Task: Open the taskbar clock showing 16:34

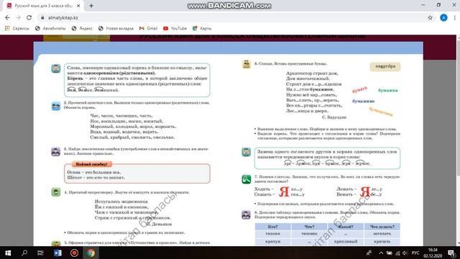Action: pyautogui.click(x=433, y=253)
